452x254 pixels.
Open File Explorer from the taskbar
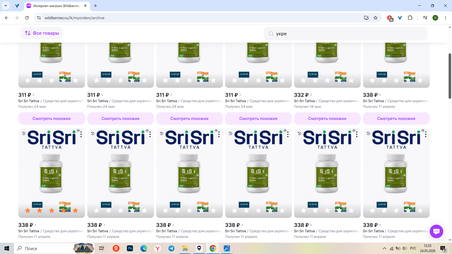(185, 248)
